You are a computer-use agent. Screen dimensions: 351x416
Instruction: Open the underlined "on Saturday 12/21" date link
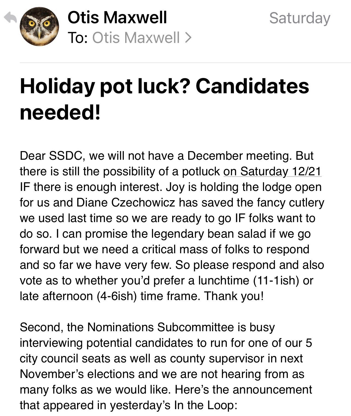272,171
